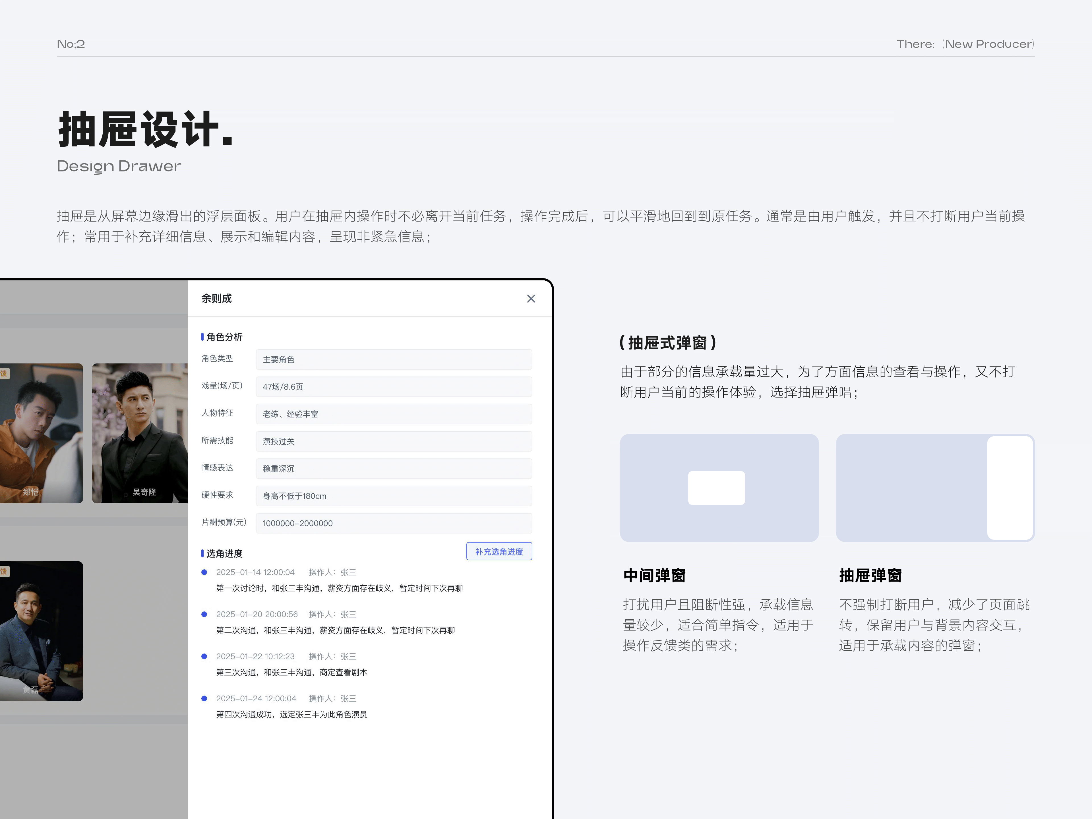Screen dimensions: 1092x819
Task: Click the 余则成 drawer title
Action: [x=216, y=298]
